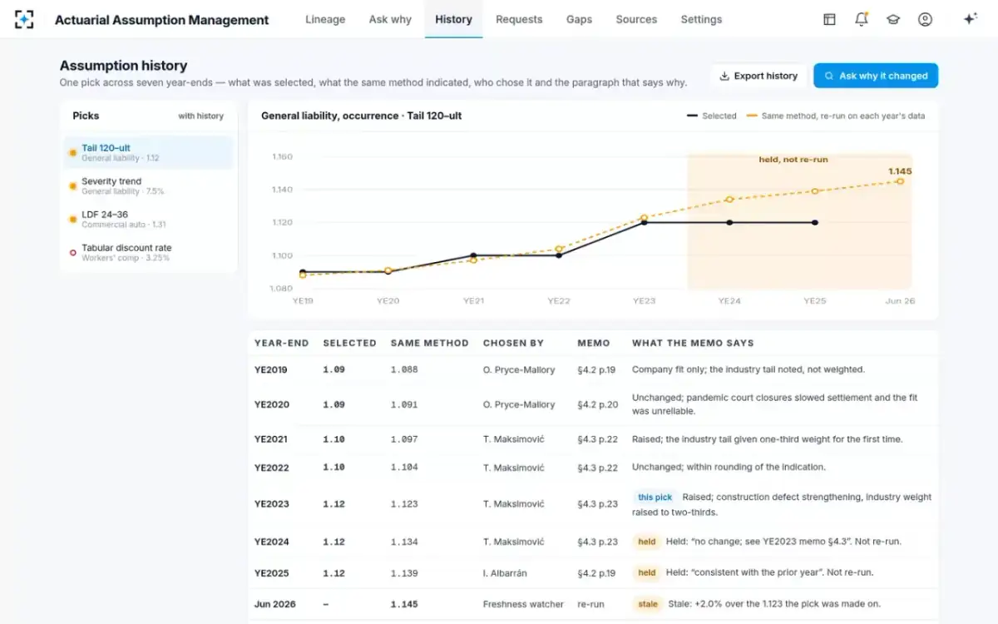The width and height of the screenshot is (998, 624).
Task: Click the CHOSEN BY column header
Action: [x=513, y=343]
